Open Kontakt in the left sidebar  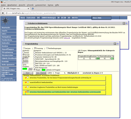click(x=9, y=61)
